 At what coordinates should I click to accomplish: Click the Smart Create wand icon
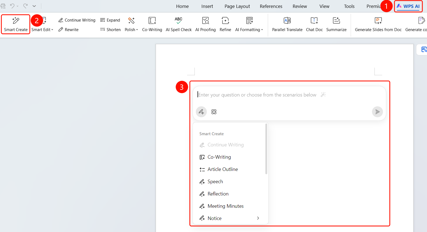pos(16,20)
